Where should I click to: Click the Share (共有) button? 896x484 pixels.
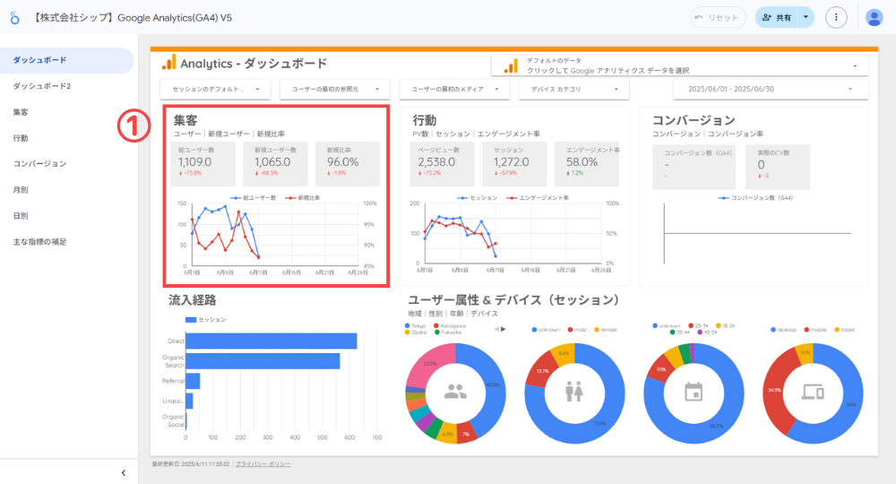click(777, 18)
